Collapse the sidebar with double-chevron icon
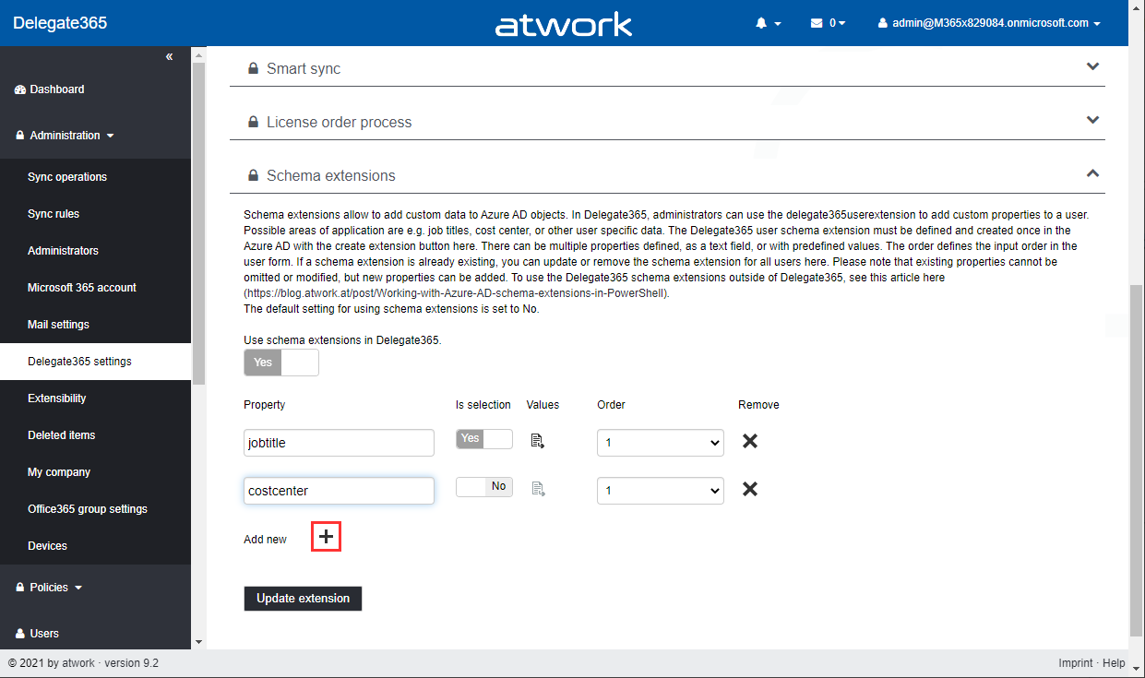This screenshot has height=678, width=1145. pyautogui.click(x=169, y=57)
